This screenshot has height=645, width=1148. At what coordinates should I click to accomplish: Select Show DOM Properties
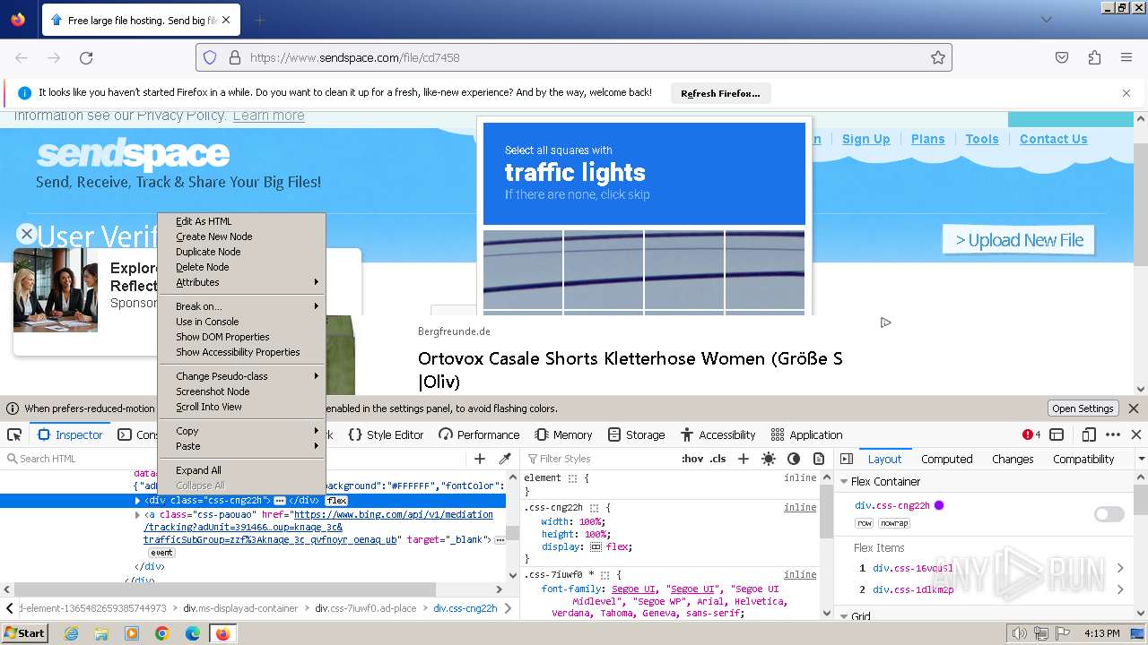coord(222,337)
